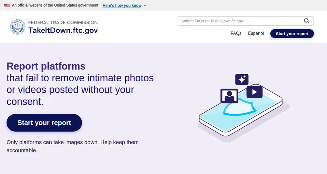Expand the "Here's how you know" chevron

click(145, 6)
